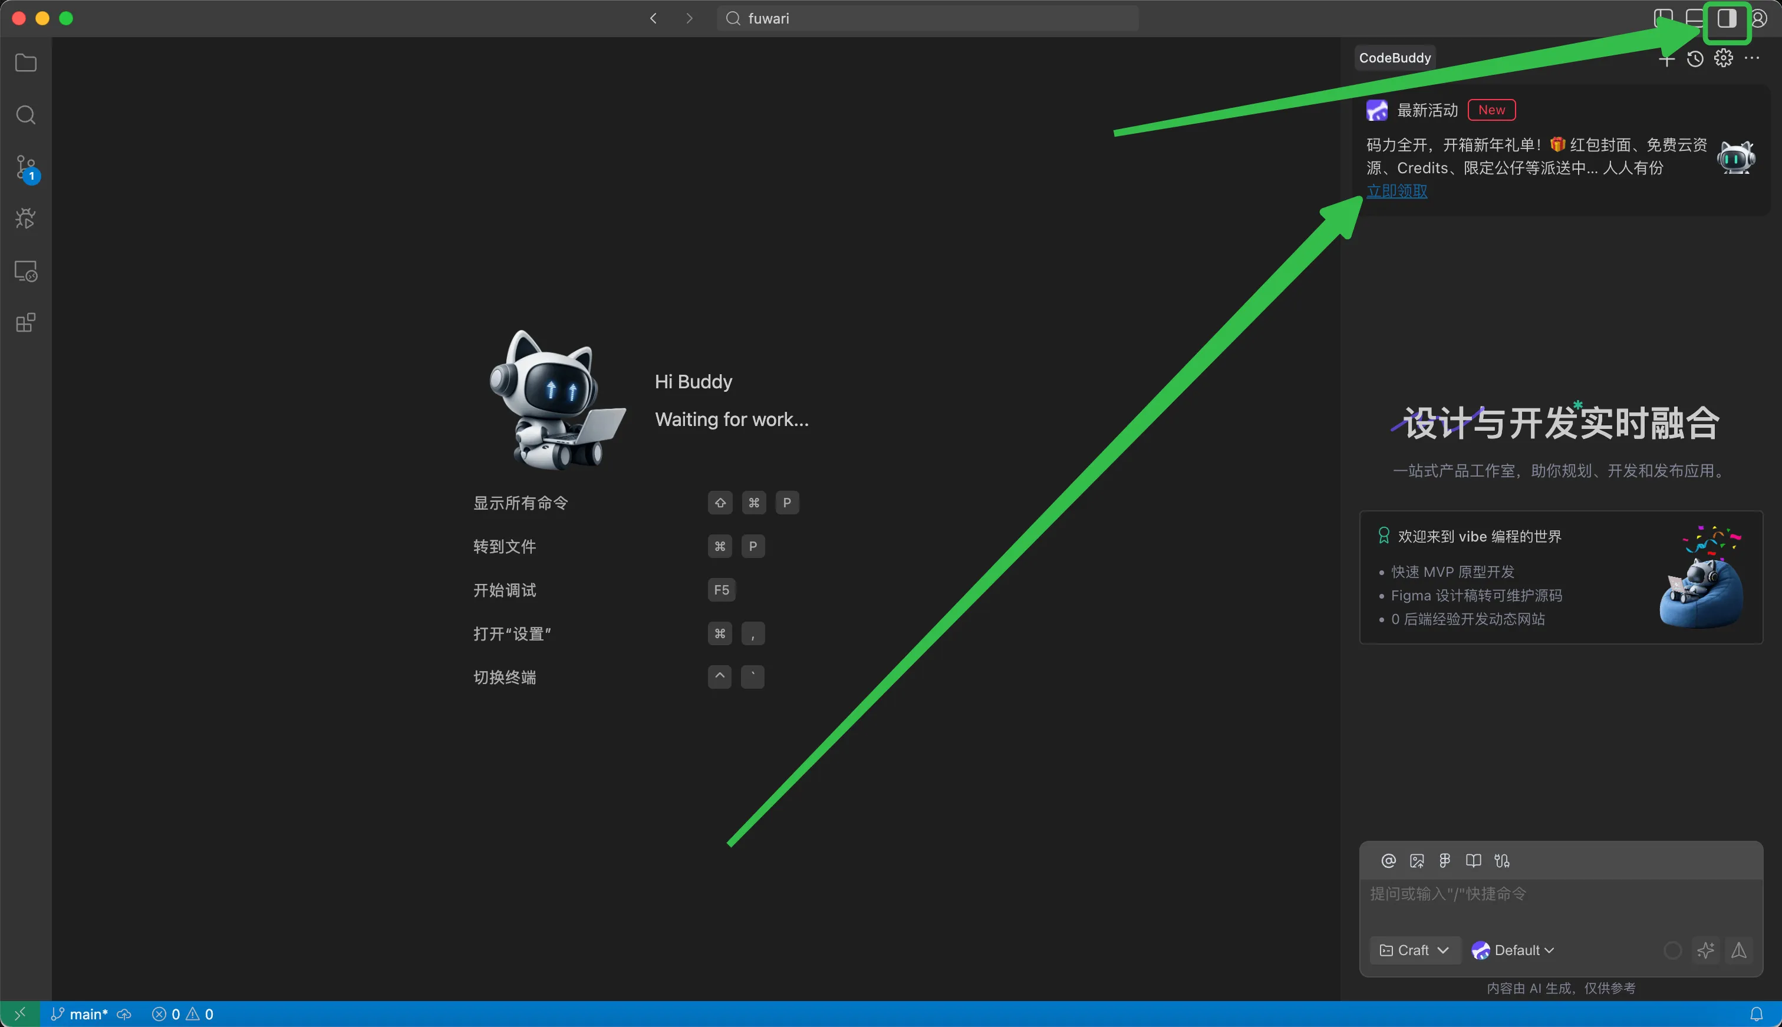The image size is (1782, 1027).
Task: Click the 立即领取 link
Action: (1397, 191)
